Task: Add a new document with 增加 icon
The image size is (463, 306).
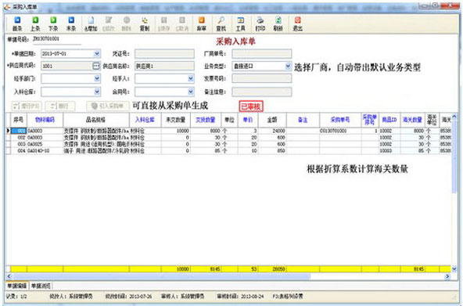Action: tap(91, 24)
